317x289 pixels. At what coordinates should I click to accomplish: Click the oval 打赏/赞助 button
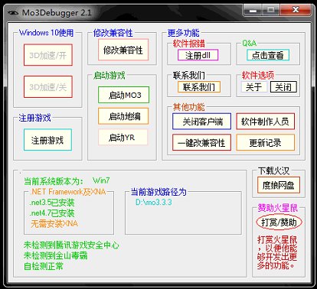click(279, 222)
